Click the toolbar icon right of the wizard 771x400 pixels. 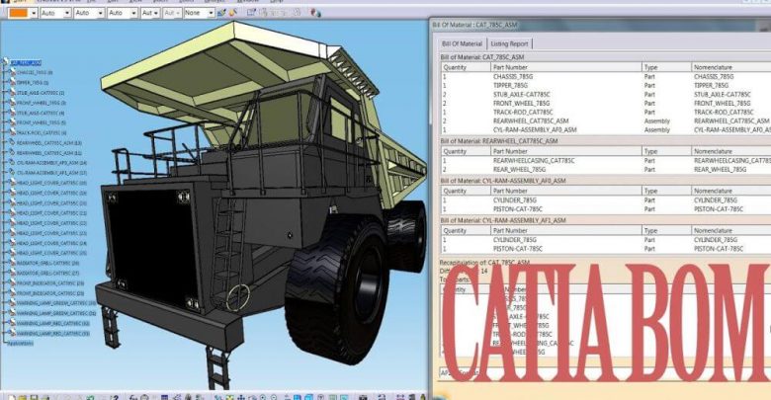pyautogui.click(x=252, y=13)
